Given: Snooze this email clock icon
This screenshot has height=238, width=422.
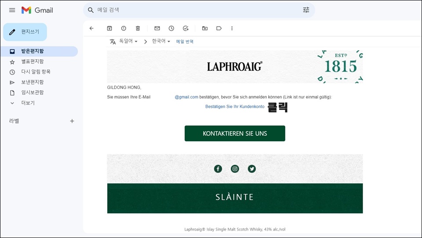Looking at the screenshot, I should tap(171, 28).
